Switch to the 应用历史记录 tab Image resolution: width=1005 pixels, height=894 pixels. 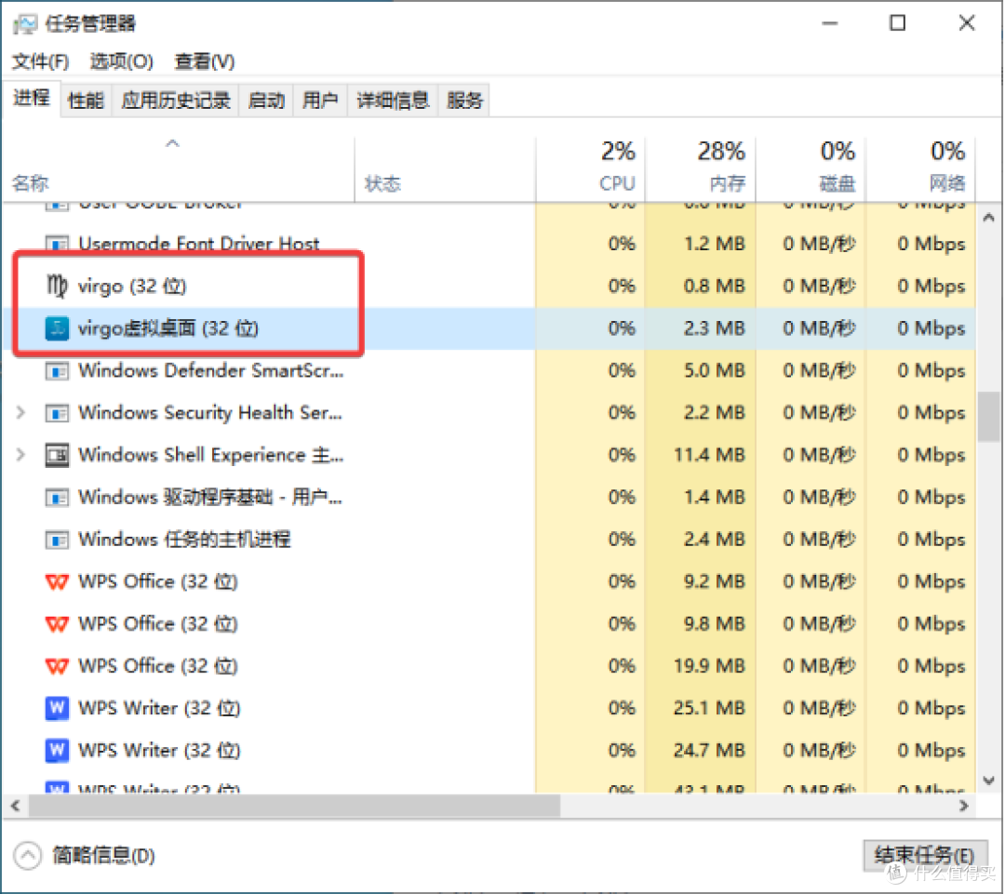pos(175,100)
